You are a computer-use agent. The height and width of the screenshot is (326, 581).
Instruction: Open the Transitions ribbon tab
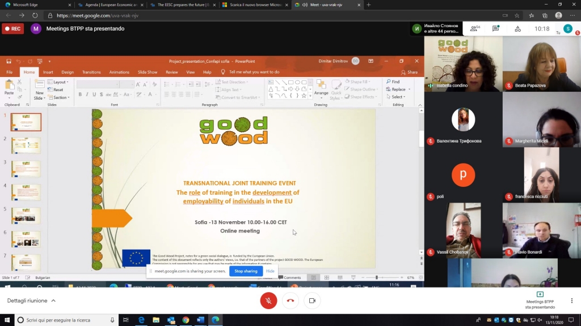click(x=91, y=72)
